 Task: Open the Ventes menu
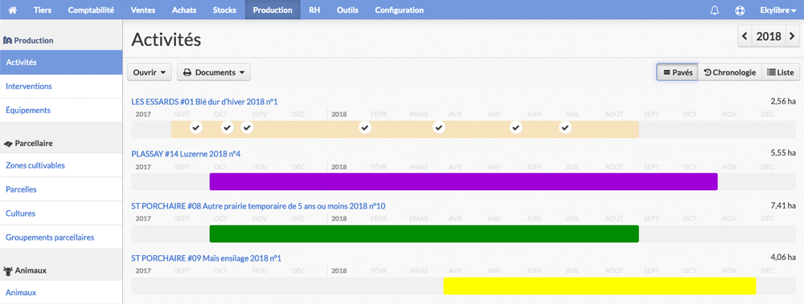coord(143,10)
